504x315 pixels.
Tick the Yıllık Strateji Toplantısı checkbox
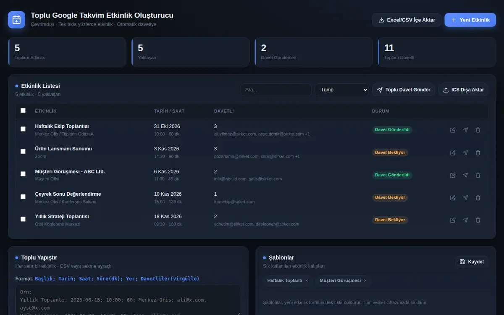click(x=23, y=219)
